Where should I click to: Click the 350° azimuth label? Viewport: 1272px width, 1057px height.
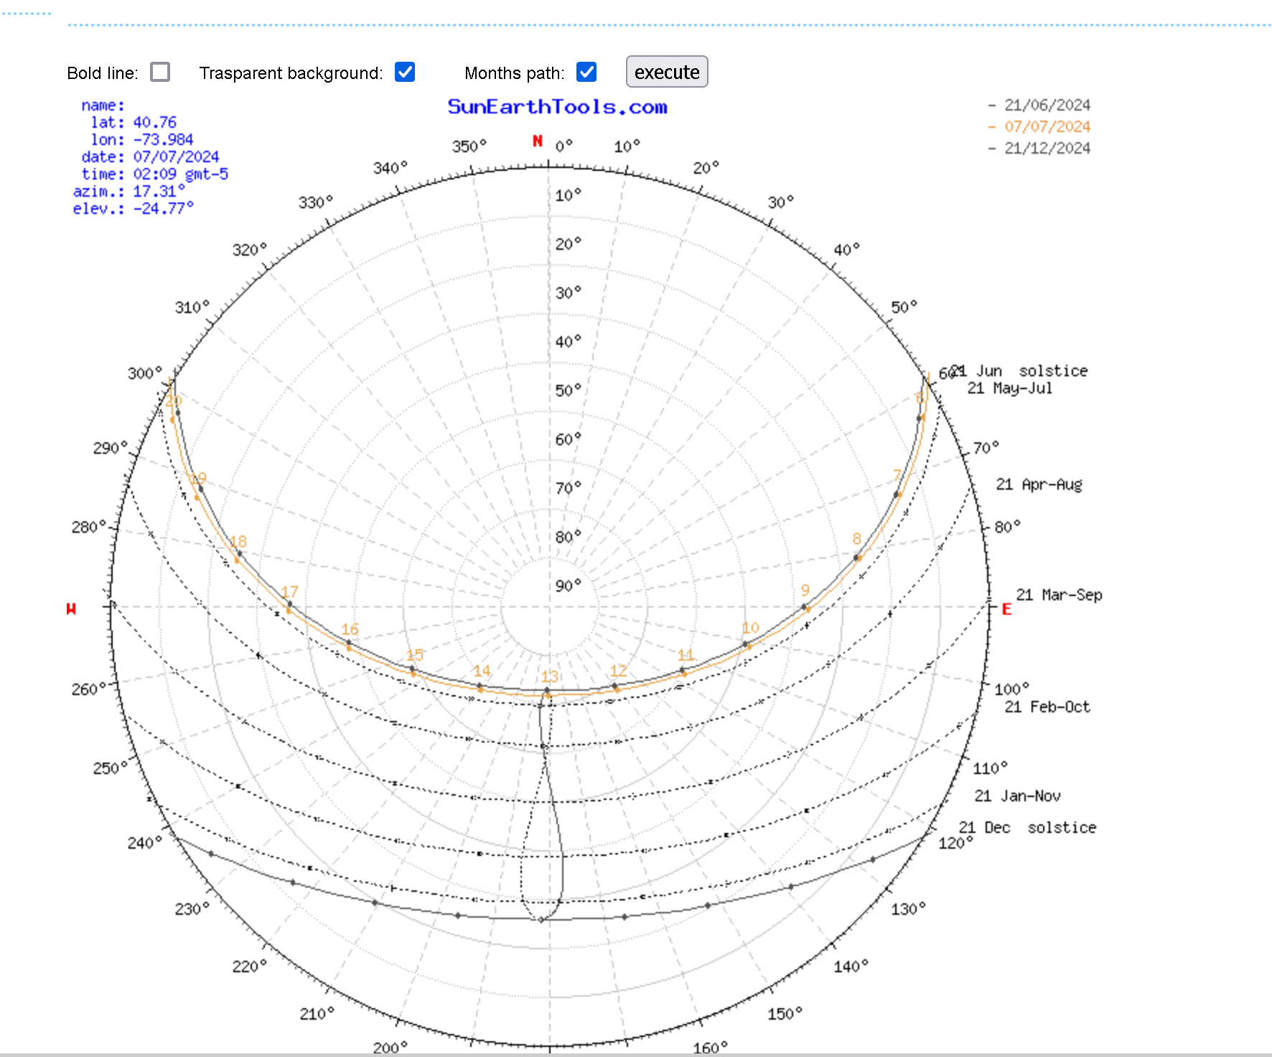469,146
